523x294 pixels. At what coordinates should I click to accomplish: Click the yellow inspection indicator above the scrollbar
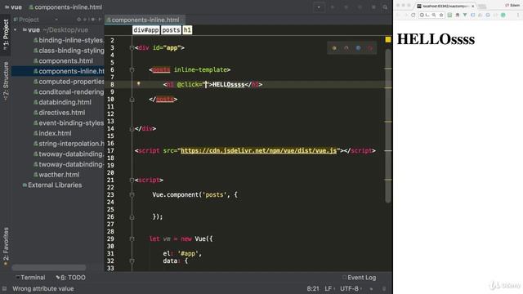[x=388, y=40]
